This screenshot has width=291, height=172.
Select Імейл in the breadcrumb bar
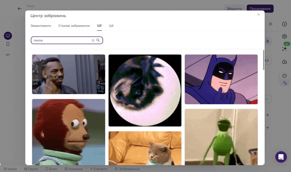(10, 169)
